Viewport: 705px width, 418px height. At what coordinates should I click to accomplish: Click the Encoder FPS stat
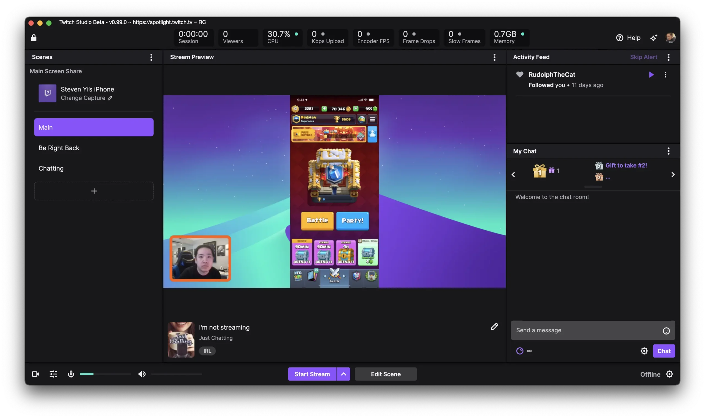point(373,37)
